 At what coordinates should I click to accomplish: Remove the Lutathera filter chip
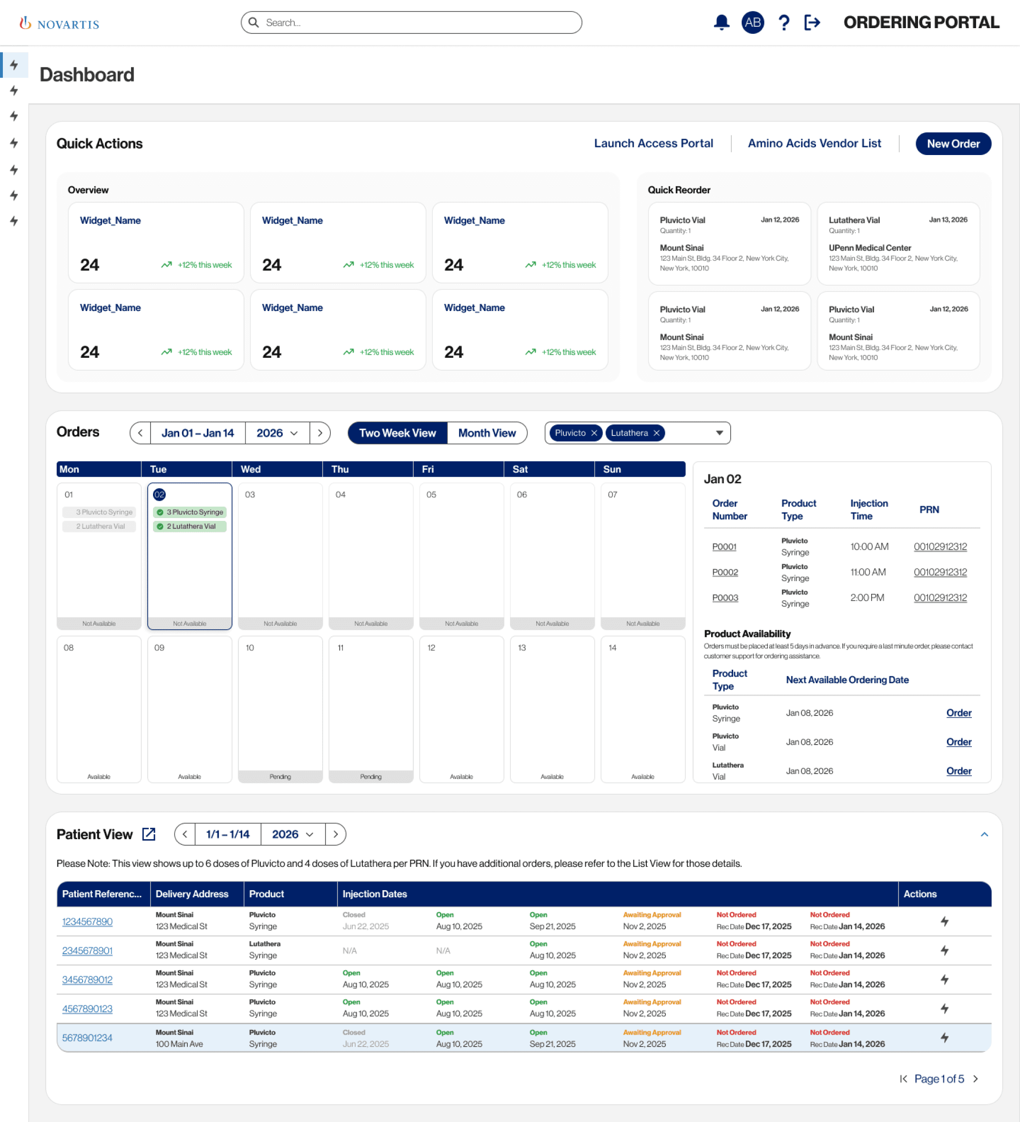[656, 433]
